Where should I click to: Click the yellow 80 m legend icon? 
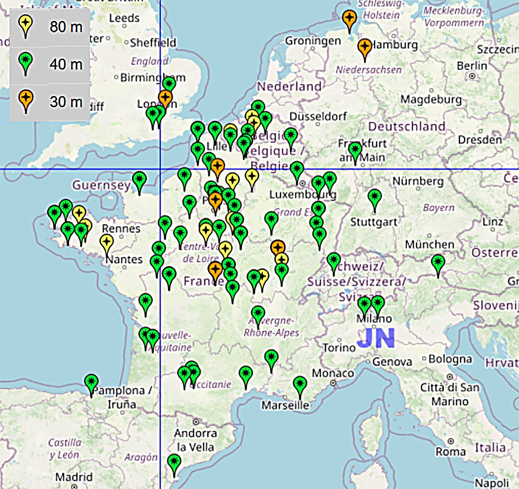(25, 25)
